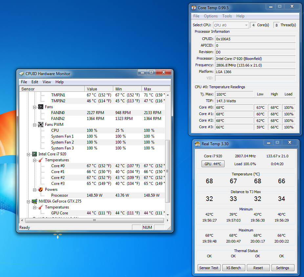Open the File menu in Core Temp

(x=196, y=16)
